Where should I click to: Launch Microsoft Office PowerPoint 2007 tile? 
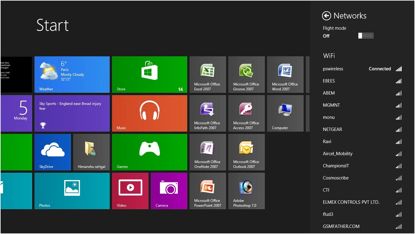[x=208, y=191]
